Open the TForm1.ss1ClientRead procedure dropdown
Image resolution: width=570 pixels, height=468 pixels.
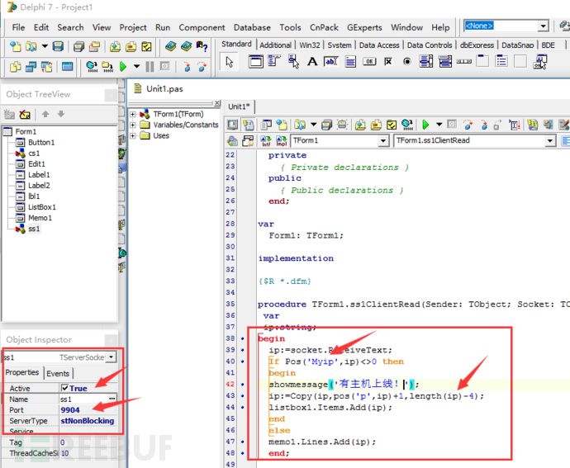[x=550, y=140]
